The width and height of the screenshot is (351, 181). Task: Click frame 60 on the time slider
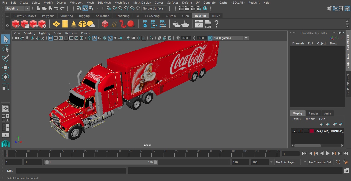click(142, 153)
